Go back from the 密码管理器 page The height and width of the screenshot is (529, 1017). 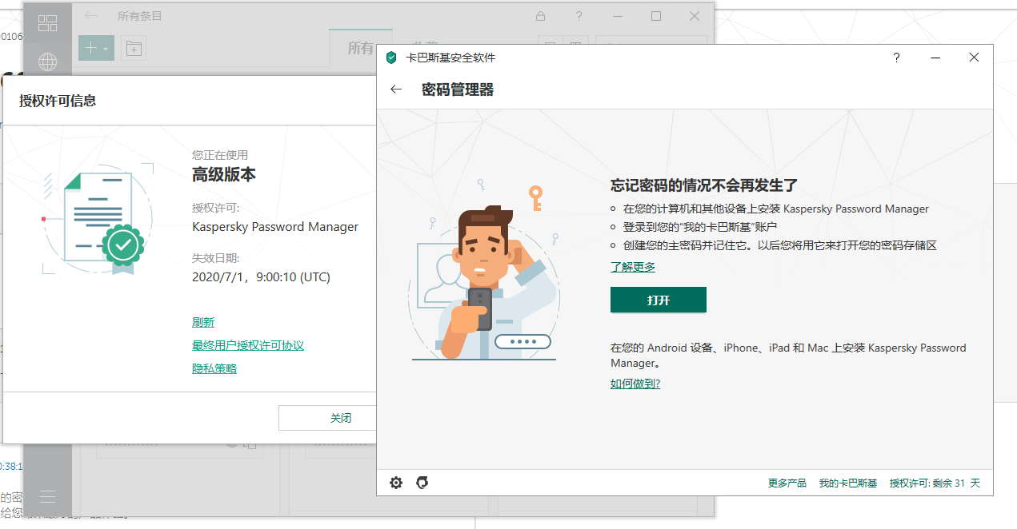pos(396,89)
